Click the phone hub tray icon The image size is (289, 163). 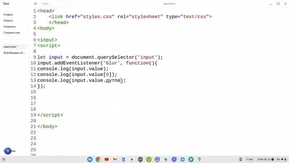(241, 159)
